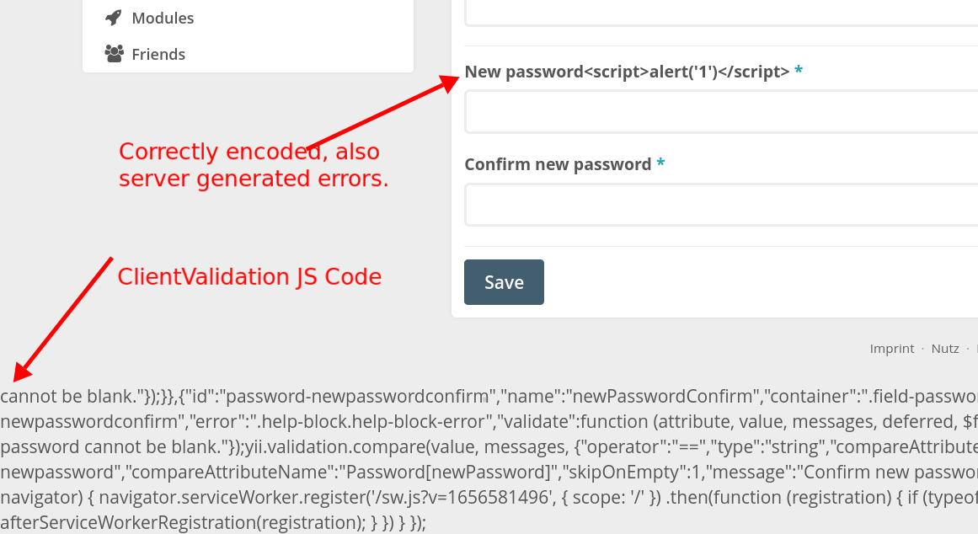
Task: Open the Friends section
Action: click(x=158, y=53)
